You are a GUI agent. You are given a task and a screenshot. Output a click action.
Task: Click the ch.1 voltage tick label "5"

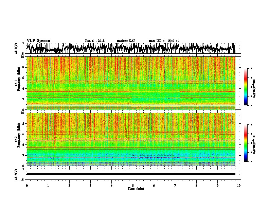pyautogui.click(x=23, y=43)
